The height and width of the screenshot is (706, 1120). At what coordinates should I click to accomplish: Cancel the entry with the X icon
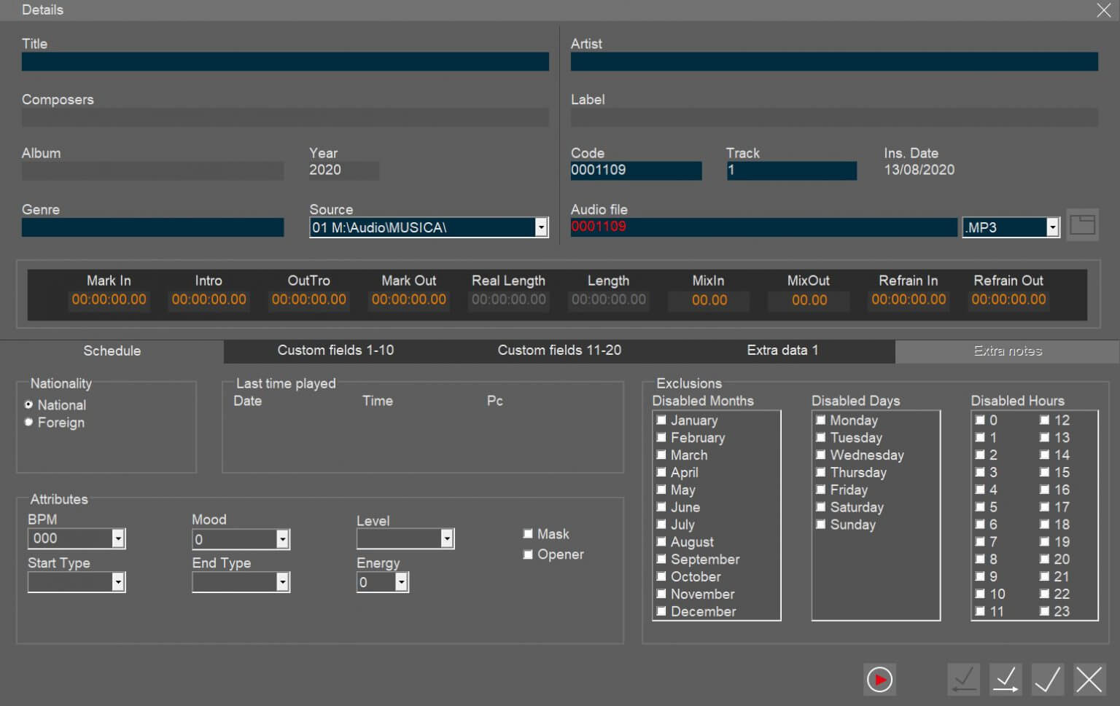tap(1089, 679)
